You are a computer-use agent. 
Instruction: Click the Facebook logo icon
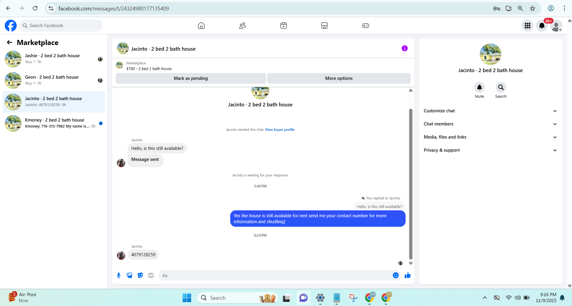(11, 26)
